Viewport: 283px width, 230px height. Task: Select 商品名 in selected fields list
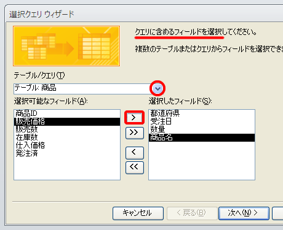[202, 137]
